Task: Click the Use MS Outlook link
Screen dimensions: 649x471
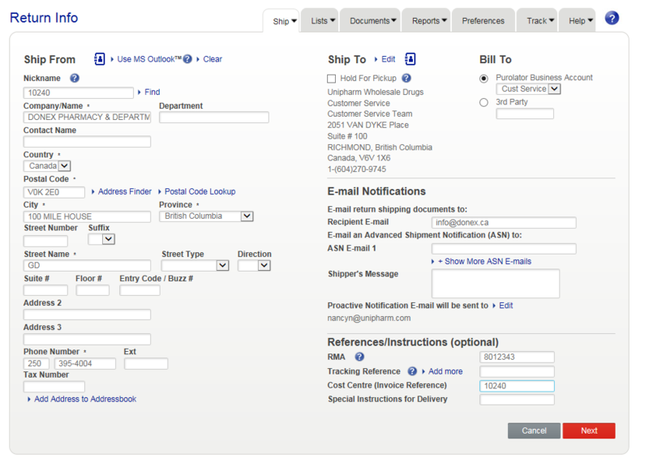Action: [149, 59]
